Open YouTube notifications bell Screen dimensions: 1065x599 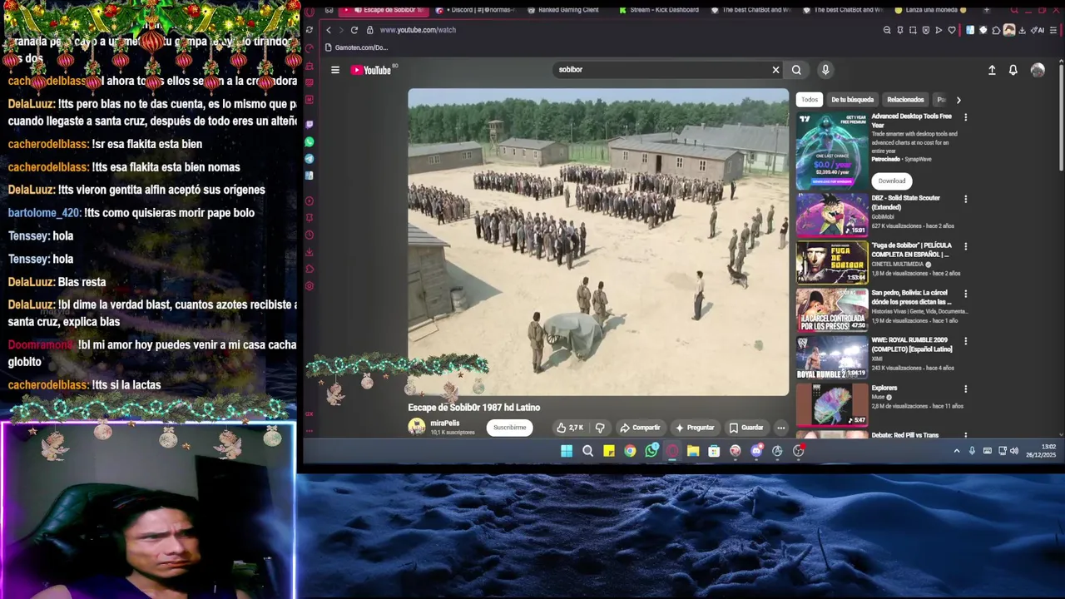pyautogui.click(x=1013, y=70)
